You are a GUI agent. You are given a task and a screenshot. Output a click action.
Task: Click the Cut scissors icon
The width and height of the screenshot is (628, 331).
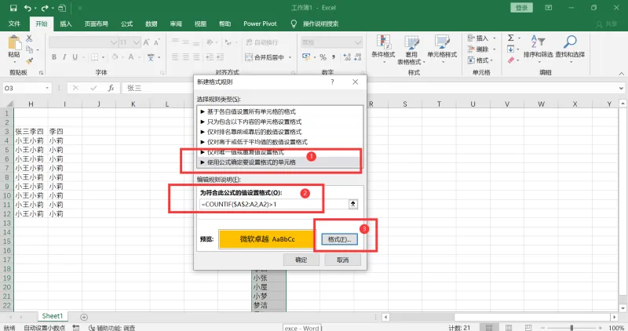29,38
